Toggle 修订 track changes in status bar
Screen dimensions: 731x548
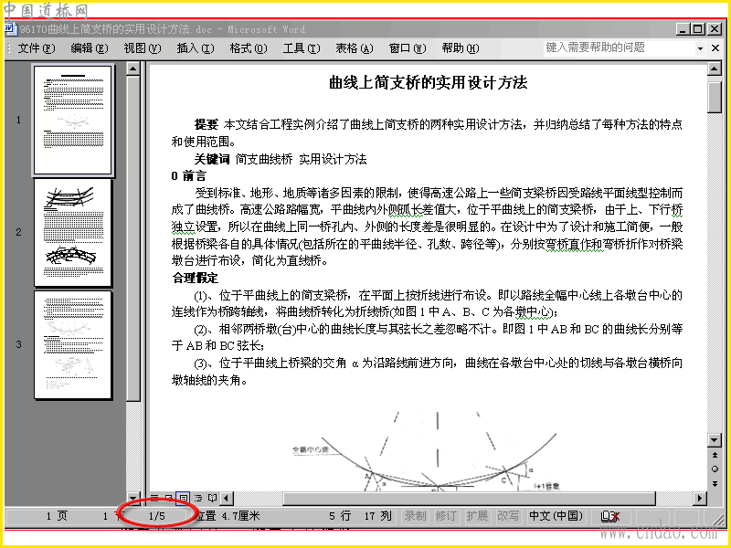446,516
